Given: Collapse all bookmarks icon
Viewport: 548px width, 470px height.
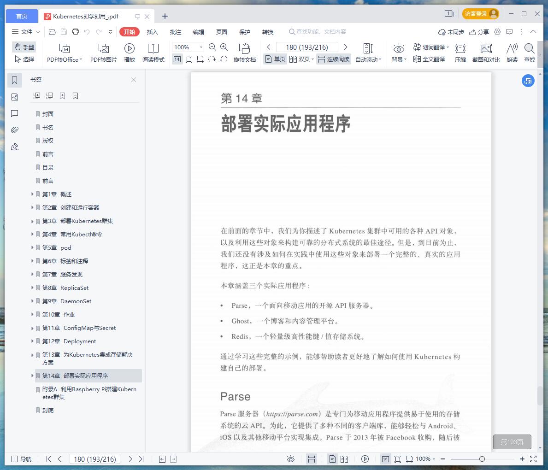Looking at the screenshot, I should coord(50,96).
